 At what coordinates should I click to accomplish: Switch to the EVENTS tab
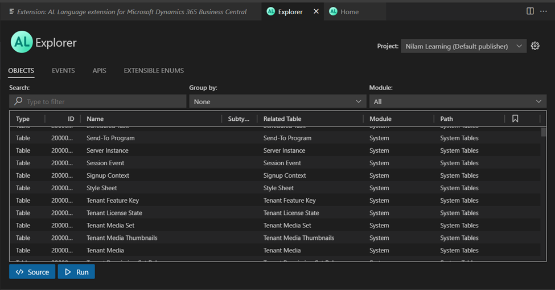tap(63, 71)
